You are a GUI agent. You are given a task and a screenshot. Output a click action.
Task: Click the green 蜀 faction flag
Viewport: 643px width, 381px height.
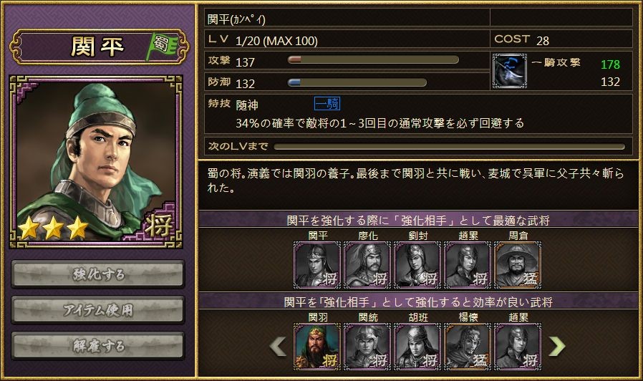coord(162,46)
